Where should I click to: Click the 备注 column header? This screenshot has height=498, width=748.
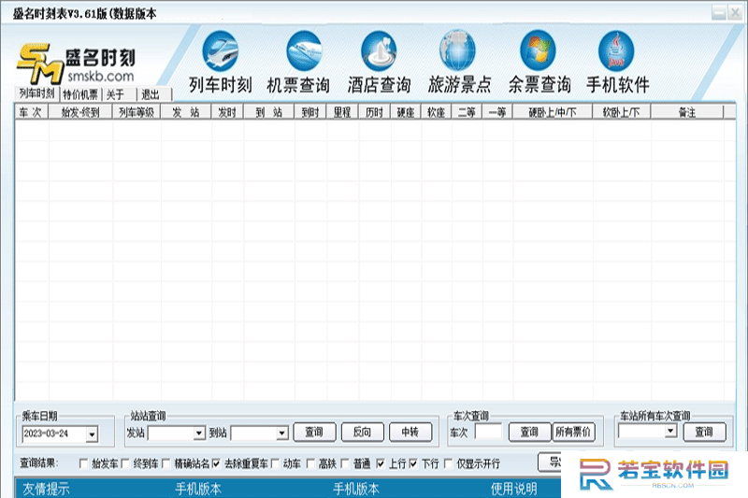pyautogui.click(x=687, y=112)
